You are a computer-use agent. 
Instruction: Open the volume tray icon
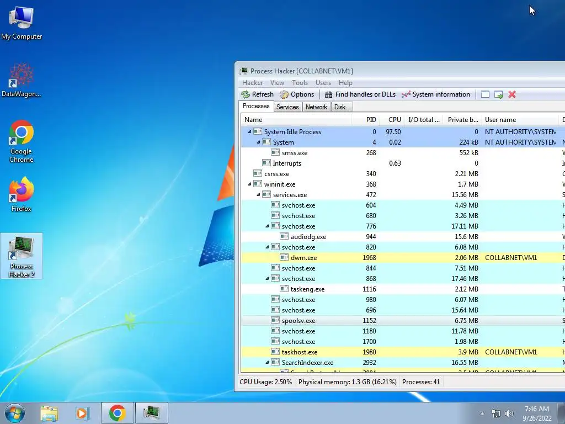(509, 414)
